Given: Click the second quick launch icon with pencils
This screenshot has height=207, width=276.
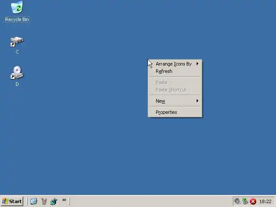Looking at the screenshot, I should tap(44, 201).
